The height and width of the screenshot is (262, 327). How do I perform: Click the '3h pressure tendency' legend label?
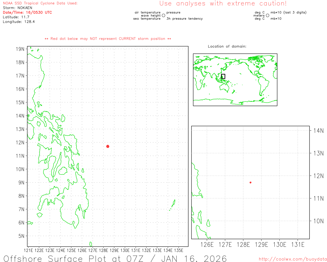tap(184, 19)
